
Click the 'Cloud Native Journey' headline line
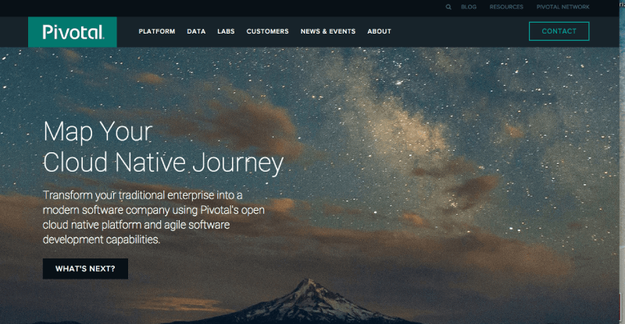[163, 163]
